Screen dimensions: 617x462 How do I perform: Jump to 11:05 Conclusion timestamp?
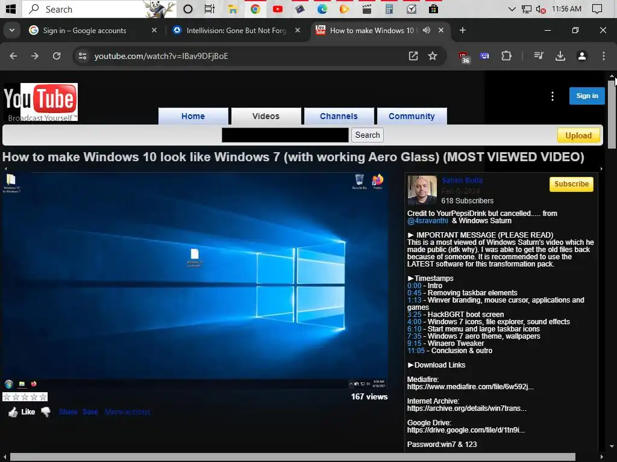(x=416, y=351)
